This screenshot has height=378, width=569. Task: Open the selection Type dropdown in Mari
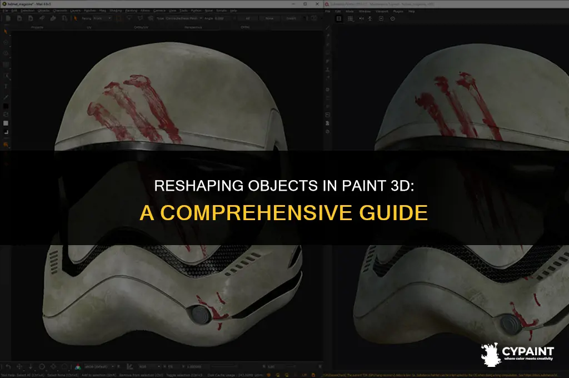(x=184, y=18)
